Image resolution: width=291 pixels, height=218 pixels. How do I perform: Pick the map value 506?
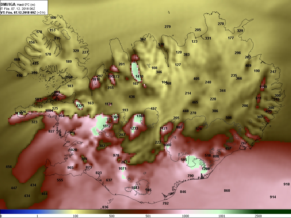tap(228, 118)
